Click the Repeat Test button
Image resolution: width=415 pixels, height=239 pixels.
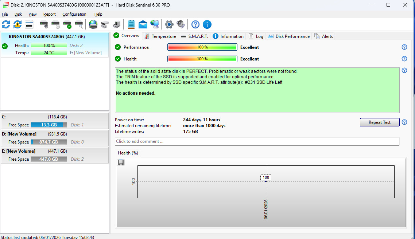[x=380, y=122]
